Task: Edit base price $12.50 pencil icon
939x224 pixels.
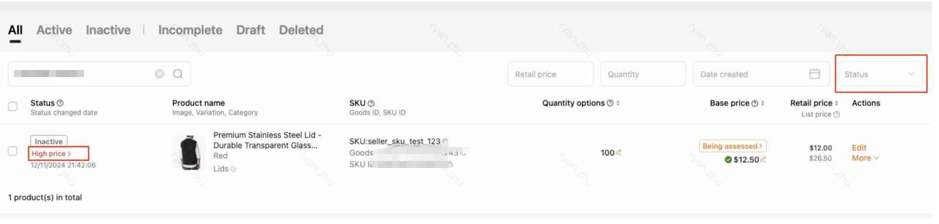Action: 763,159
